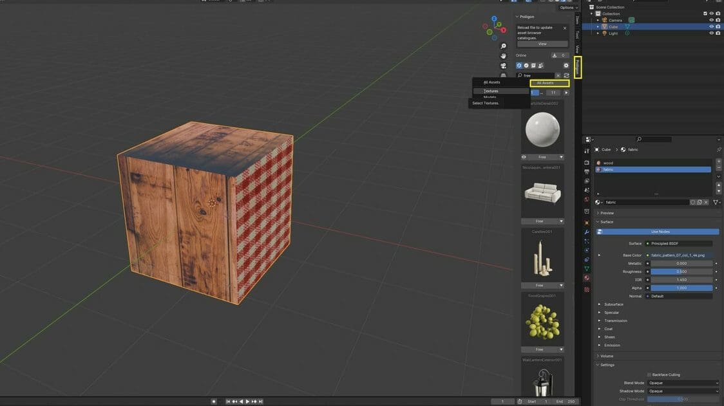Select the Poliigon my assets checkmark icon
724x406 pixels.
526,66
